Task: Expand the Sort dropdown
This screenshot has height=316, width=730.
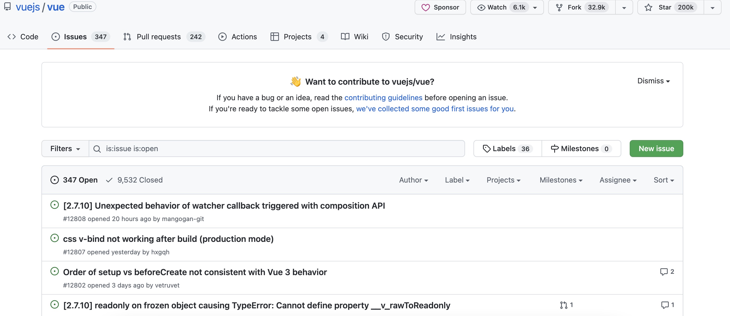Action: pyautogui.click(x=664, y=180)
